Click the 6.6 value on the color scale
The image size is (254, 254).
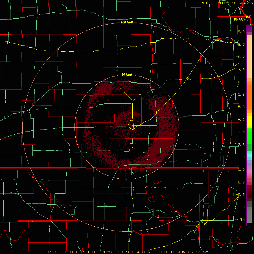(241, 82)
